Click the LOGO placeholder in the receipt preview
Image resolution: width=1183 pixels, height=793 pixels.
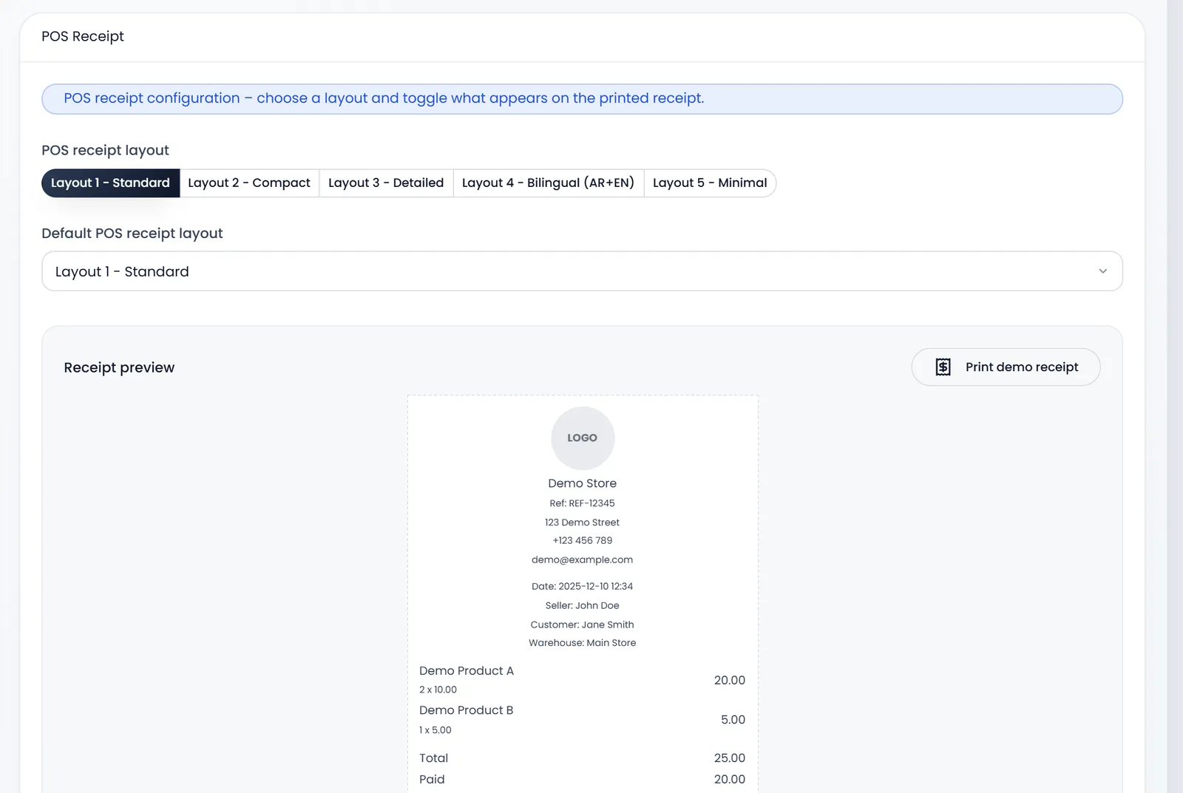(x=583, y=438)
